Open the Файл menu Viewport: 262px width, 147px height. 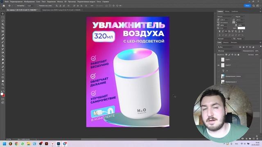click(x=7, y=2)
